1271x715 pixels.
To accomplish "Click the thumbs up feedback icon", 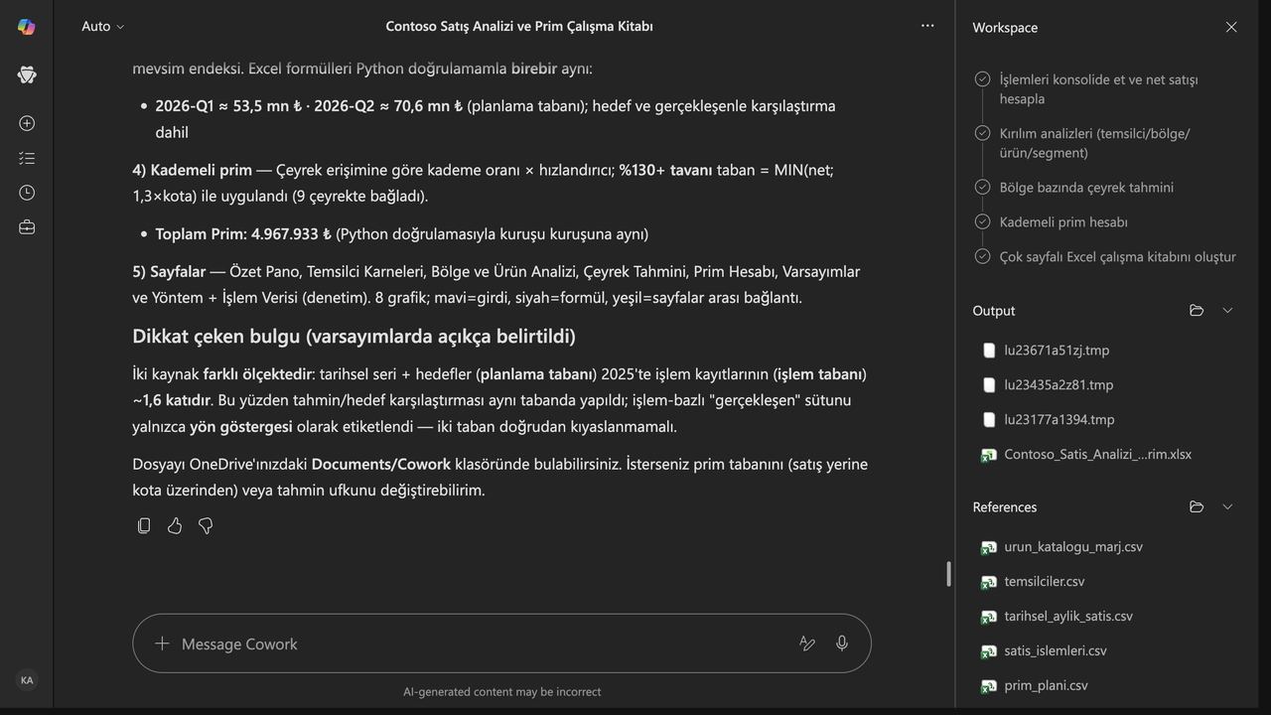I will coord(175,525).
